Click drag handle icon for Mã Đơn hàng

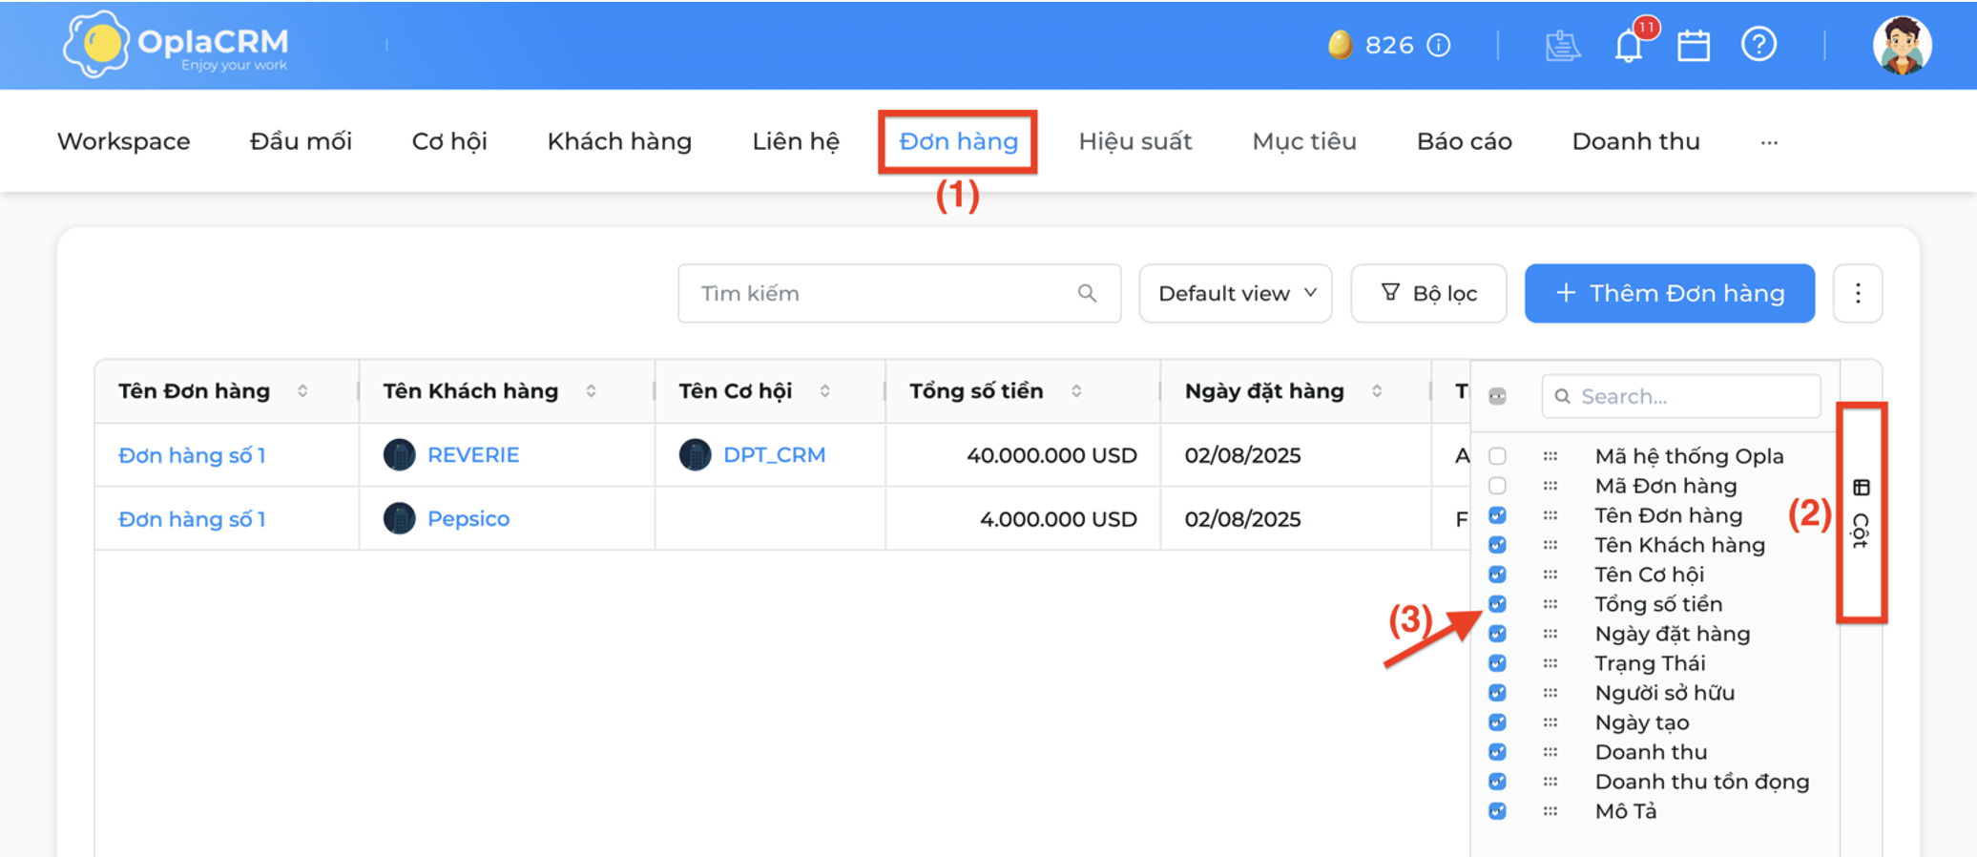coord(1550,486)
